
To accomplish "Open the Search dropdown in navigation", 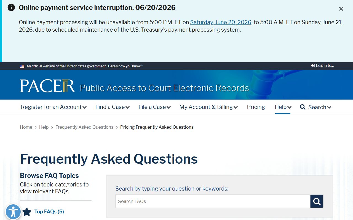I will 316,107.
